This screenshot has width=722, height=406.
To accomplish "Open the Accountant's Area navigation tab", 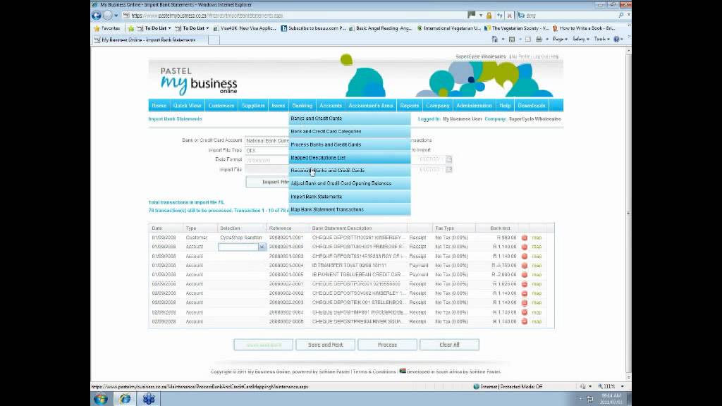I will point(371,106).
